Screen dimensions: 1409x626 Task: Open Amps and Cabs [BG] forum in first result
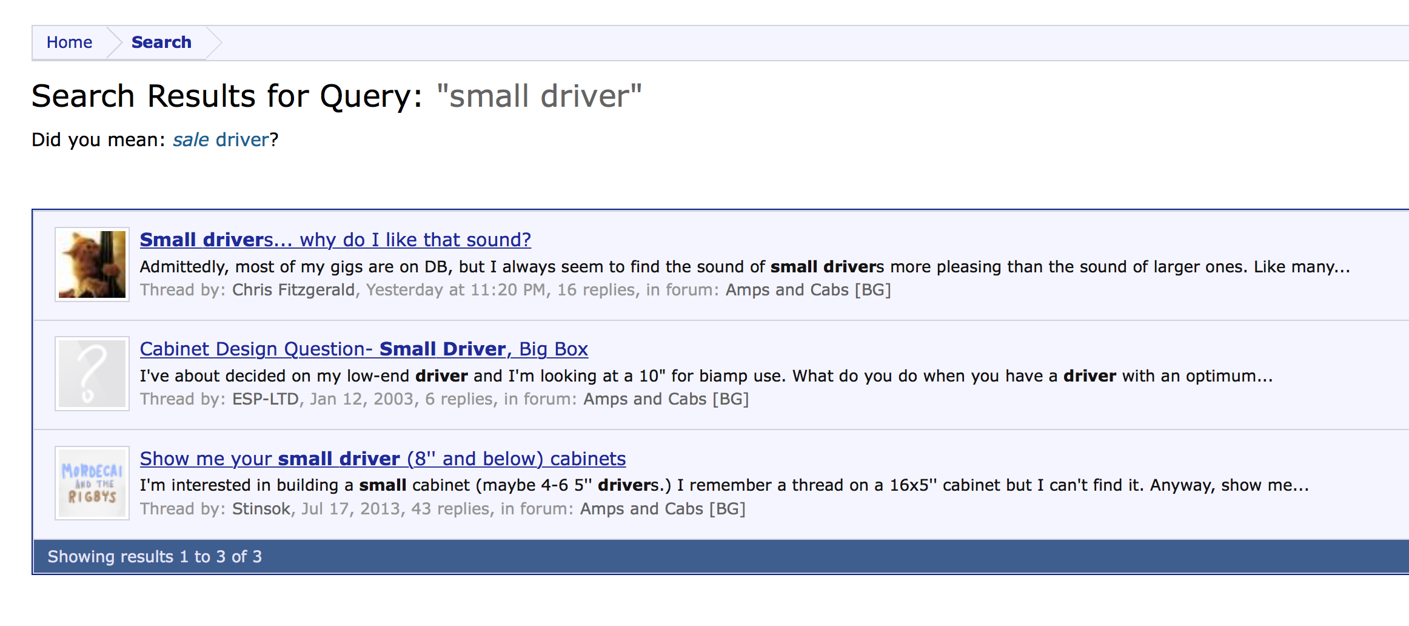coord(808,290)
